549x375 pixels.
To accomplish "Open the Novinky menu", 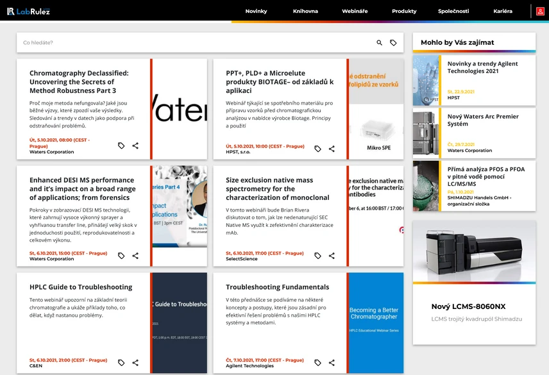I will [256, 11].
